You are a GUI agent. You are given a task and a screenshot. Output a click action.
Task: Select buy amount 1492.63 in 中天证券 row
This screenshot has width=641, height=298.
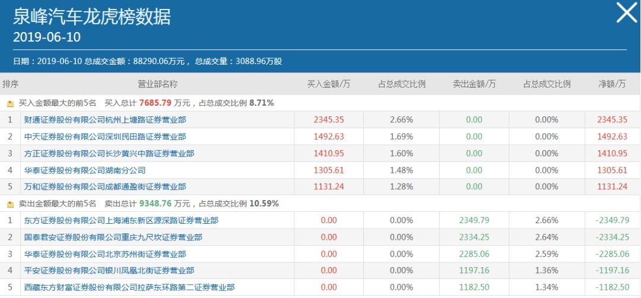(329, 137)
